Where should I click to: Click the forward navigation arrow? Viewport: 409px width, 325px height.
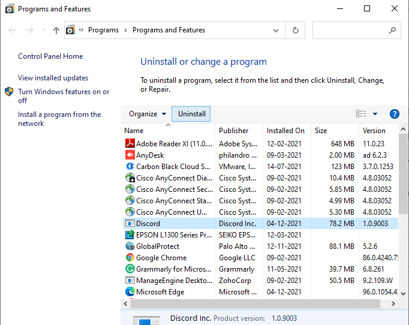30,30
